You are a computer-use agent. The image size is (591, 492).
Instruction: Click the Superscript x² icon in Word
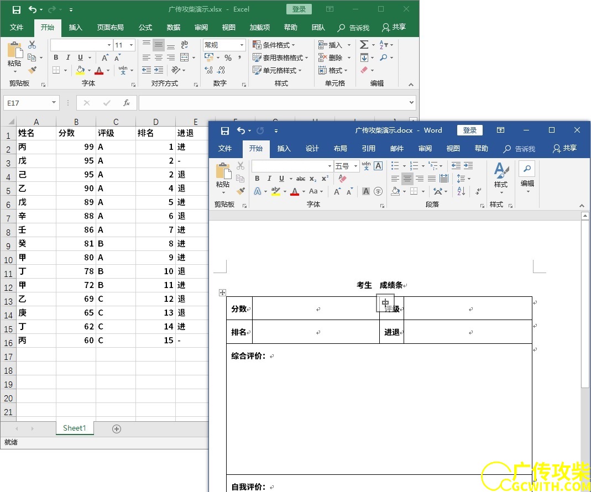325,179
